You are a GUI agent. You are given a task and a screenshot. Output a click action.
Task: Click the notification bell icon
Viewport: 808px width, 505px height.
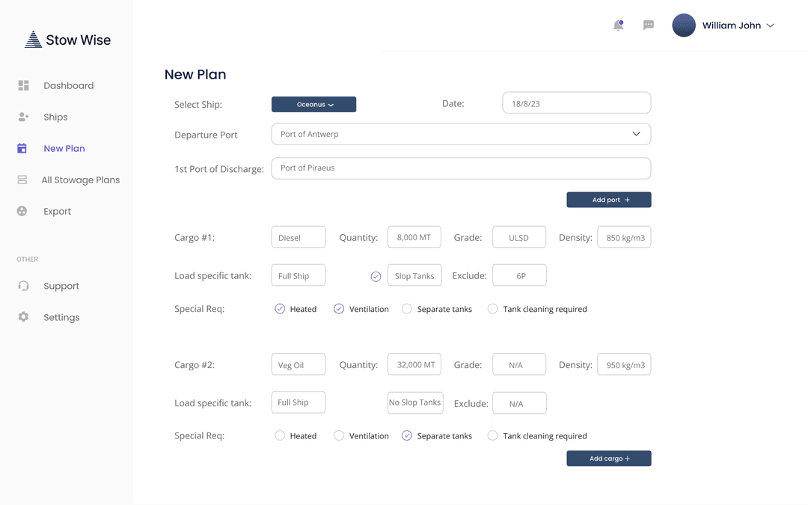point(617,25)
